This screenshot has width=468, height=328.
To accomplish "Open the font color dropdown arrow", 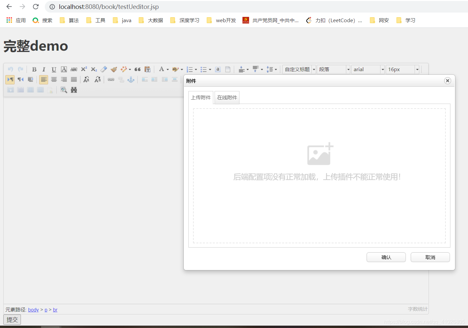I will tap(167, 70).
